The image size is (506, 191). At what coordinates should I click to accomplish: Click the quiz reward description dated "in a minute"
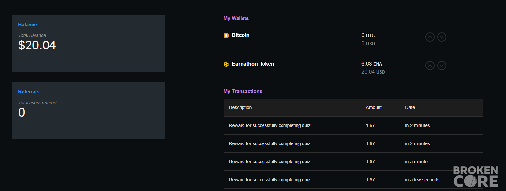pos(270,162)
